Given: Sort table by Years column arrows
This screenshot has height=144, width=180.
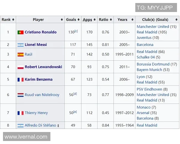Looking at the screenshot, I should pyautogui.click(x=132, y=20).
